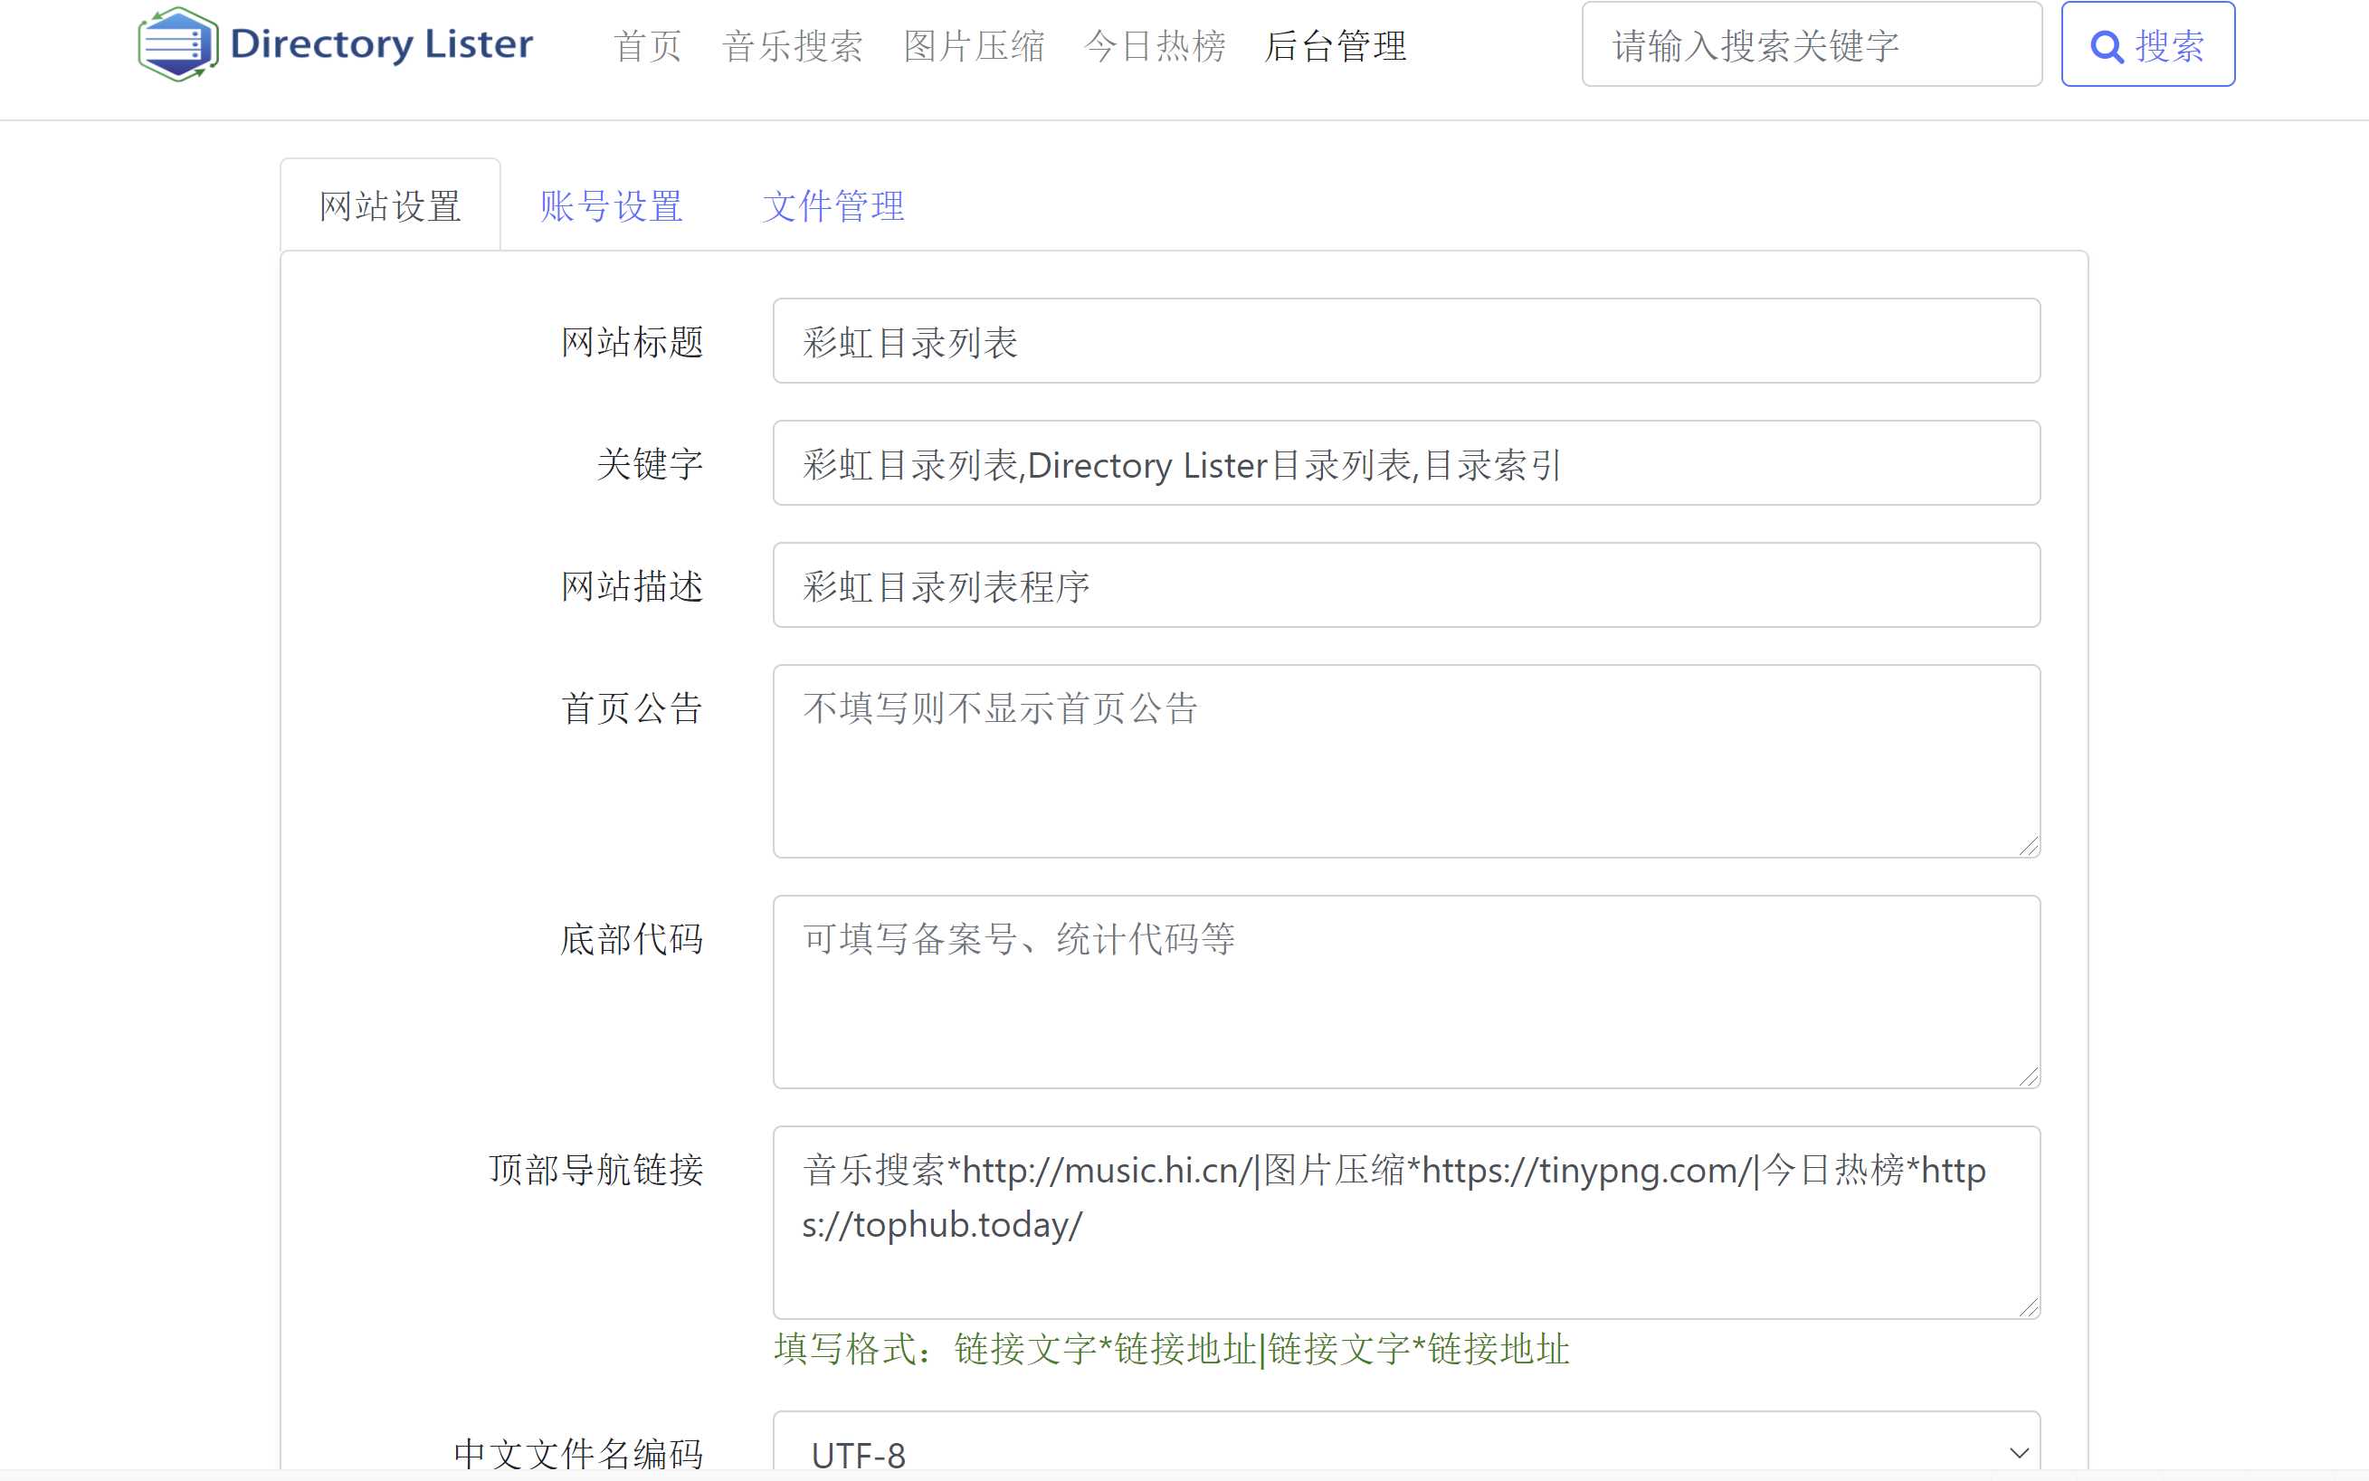2369x1481 pixels.
Task: Click the 图片压缩 navigation item
Action: point(969,48)
